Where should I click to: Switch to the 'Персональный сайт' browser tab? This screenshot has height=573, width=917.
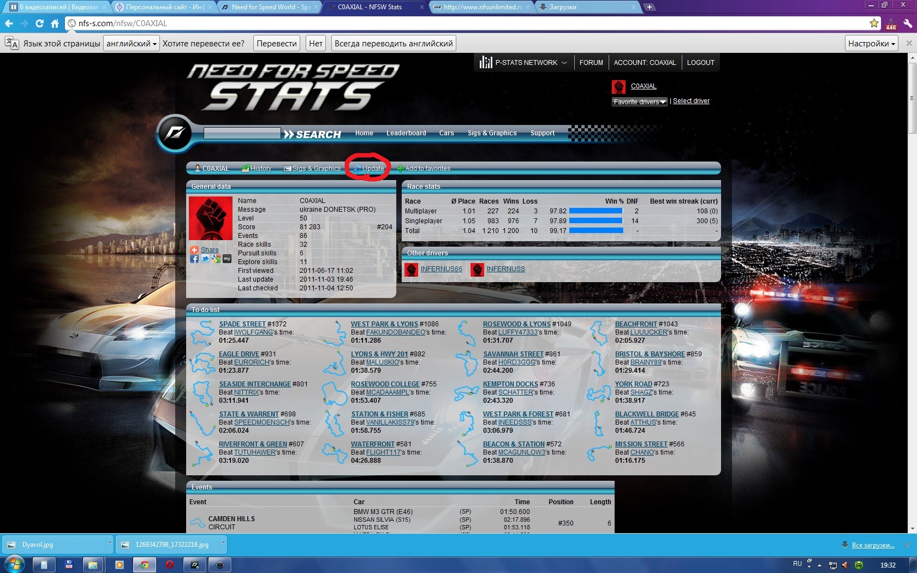click(164, 7)
